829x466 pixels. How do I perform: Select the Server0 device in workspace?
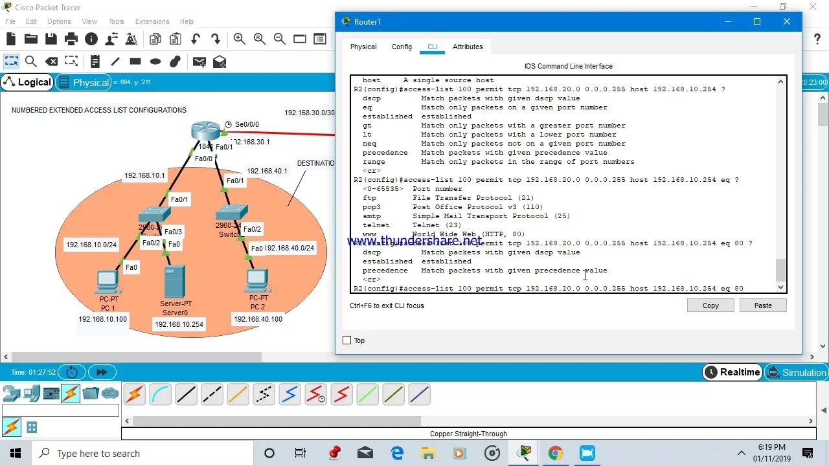(x=175, y=282)
